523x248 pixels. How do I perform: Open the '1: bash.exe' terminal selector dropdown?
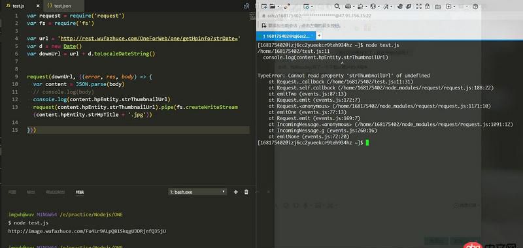(197, 192)
